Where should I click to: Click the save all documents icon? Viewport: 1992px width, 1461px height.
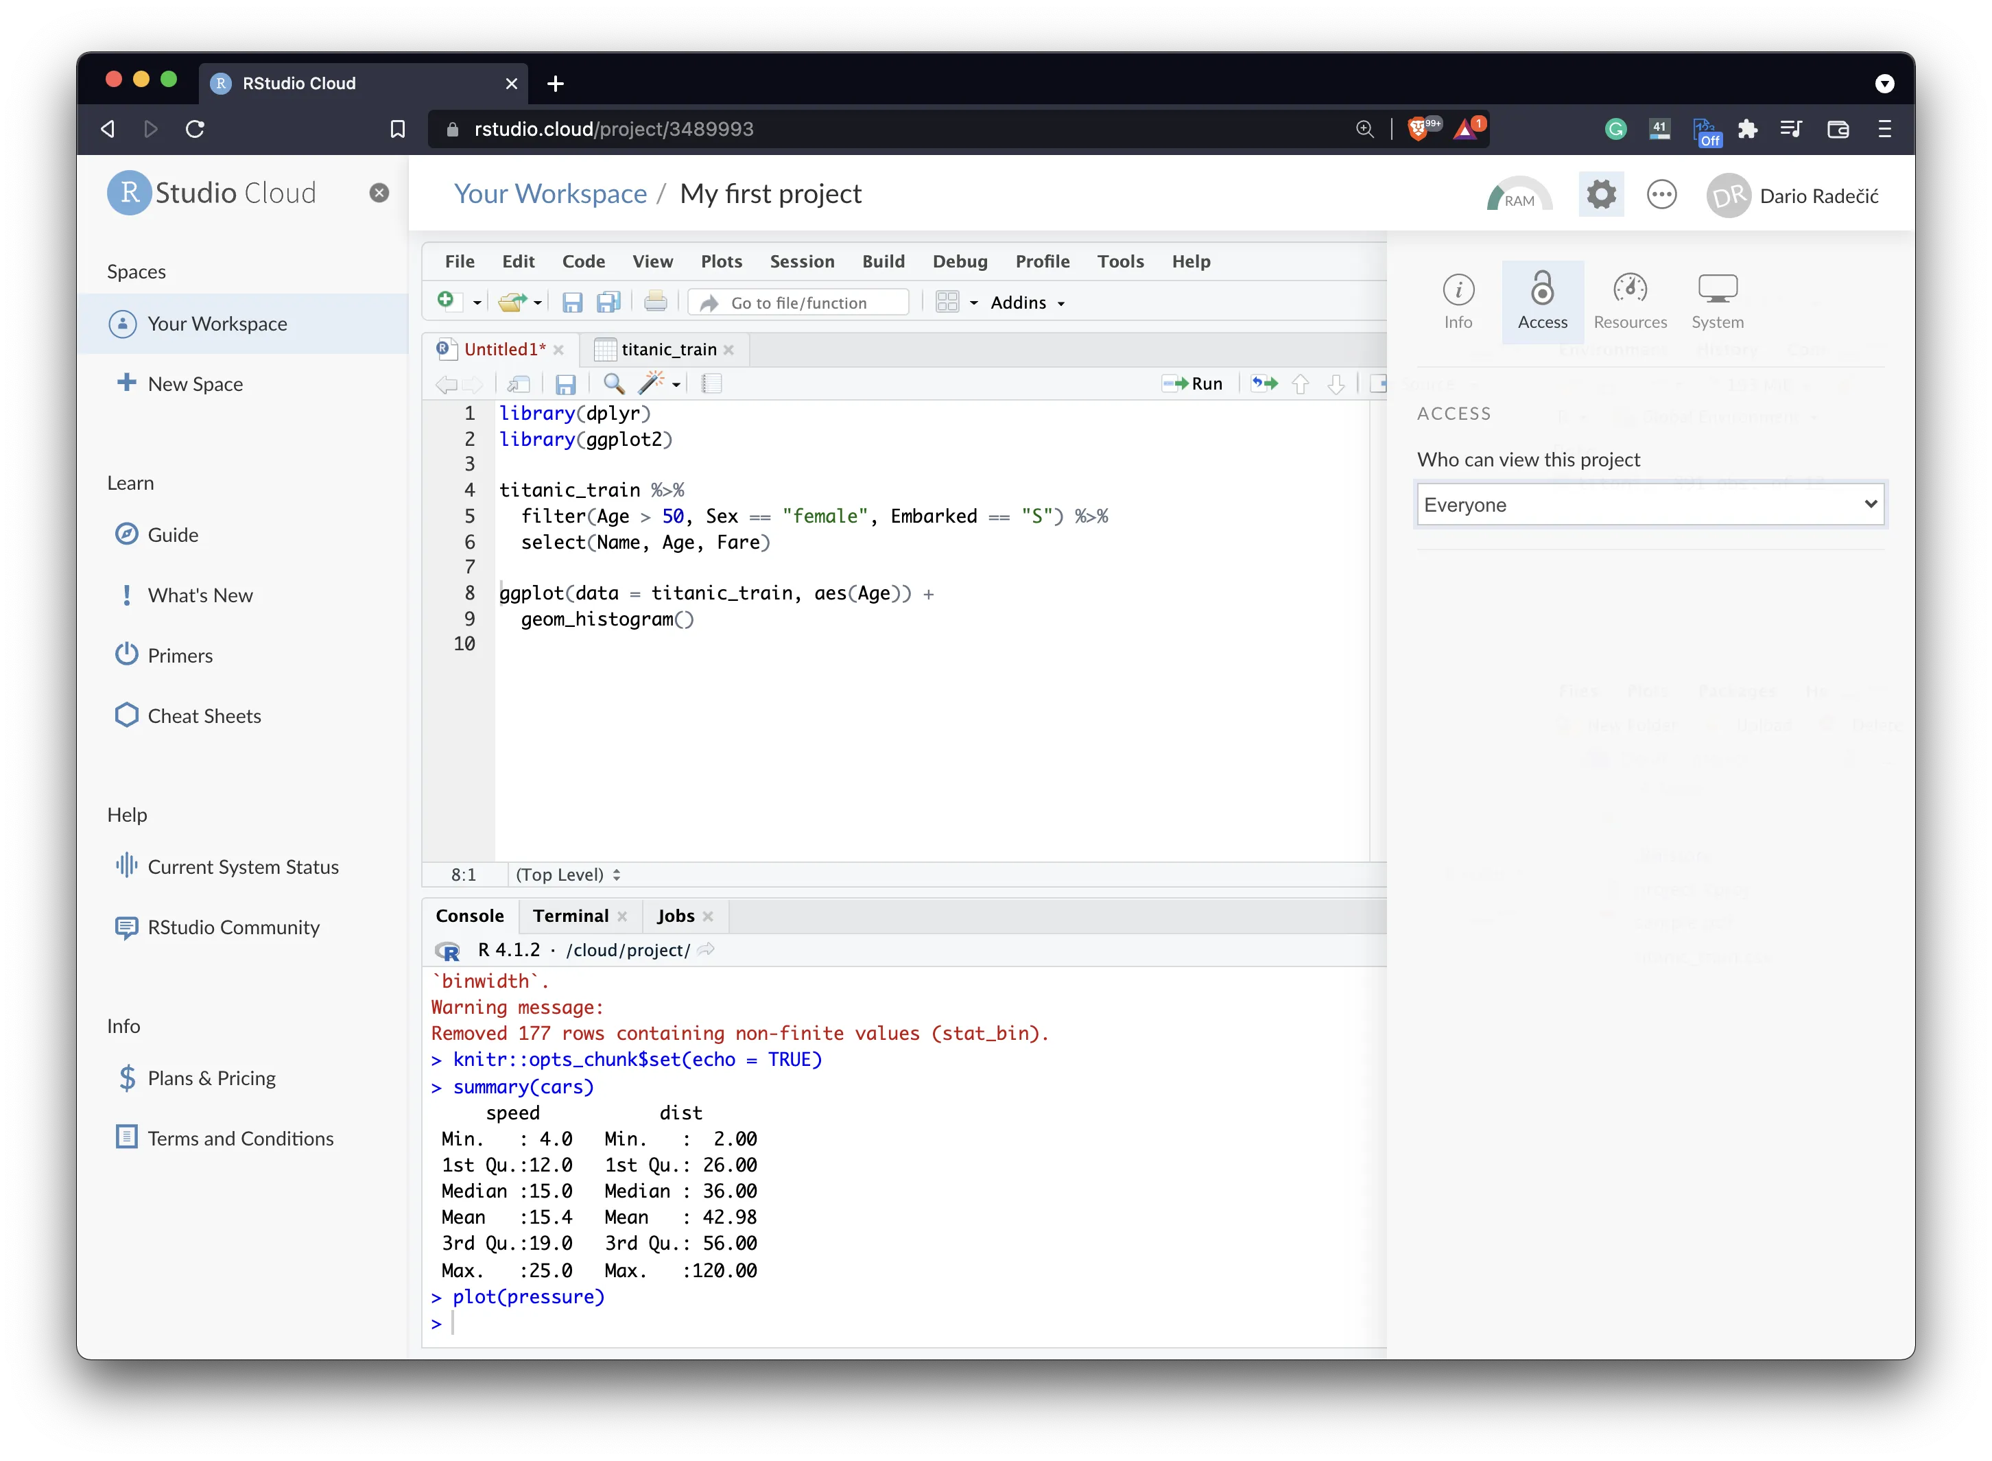point(608,302)
